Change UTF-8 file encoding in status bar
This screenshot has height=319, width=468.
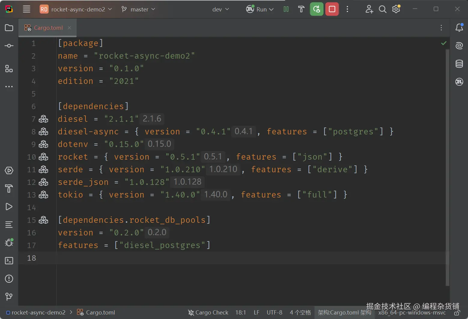pos(275,312)
